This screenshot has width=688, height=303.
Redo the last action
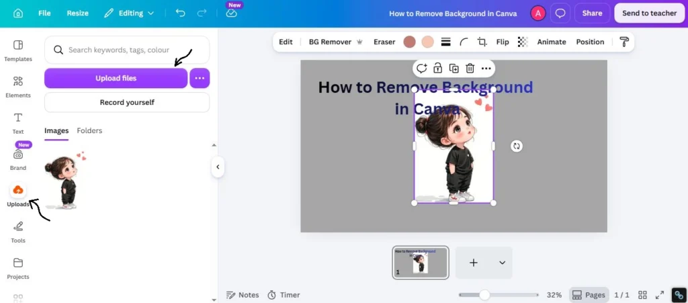(202, 13)
